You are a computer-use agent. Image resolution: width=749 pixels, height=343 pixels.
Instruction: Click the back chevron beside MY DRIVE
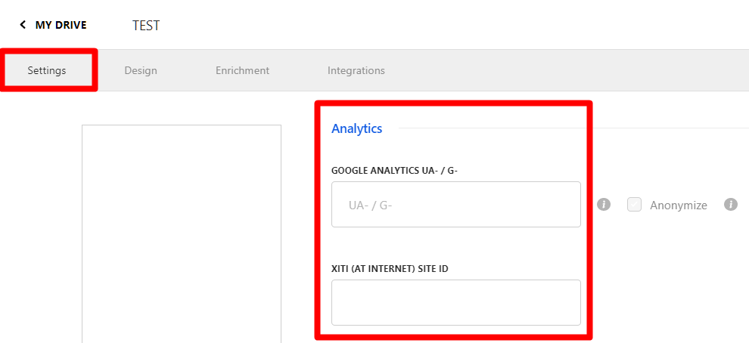(x=23, y=25)
